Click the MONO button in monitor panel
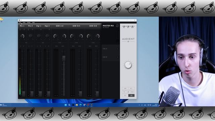Screen dimensions: 215x121 (x=132, y=92)
